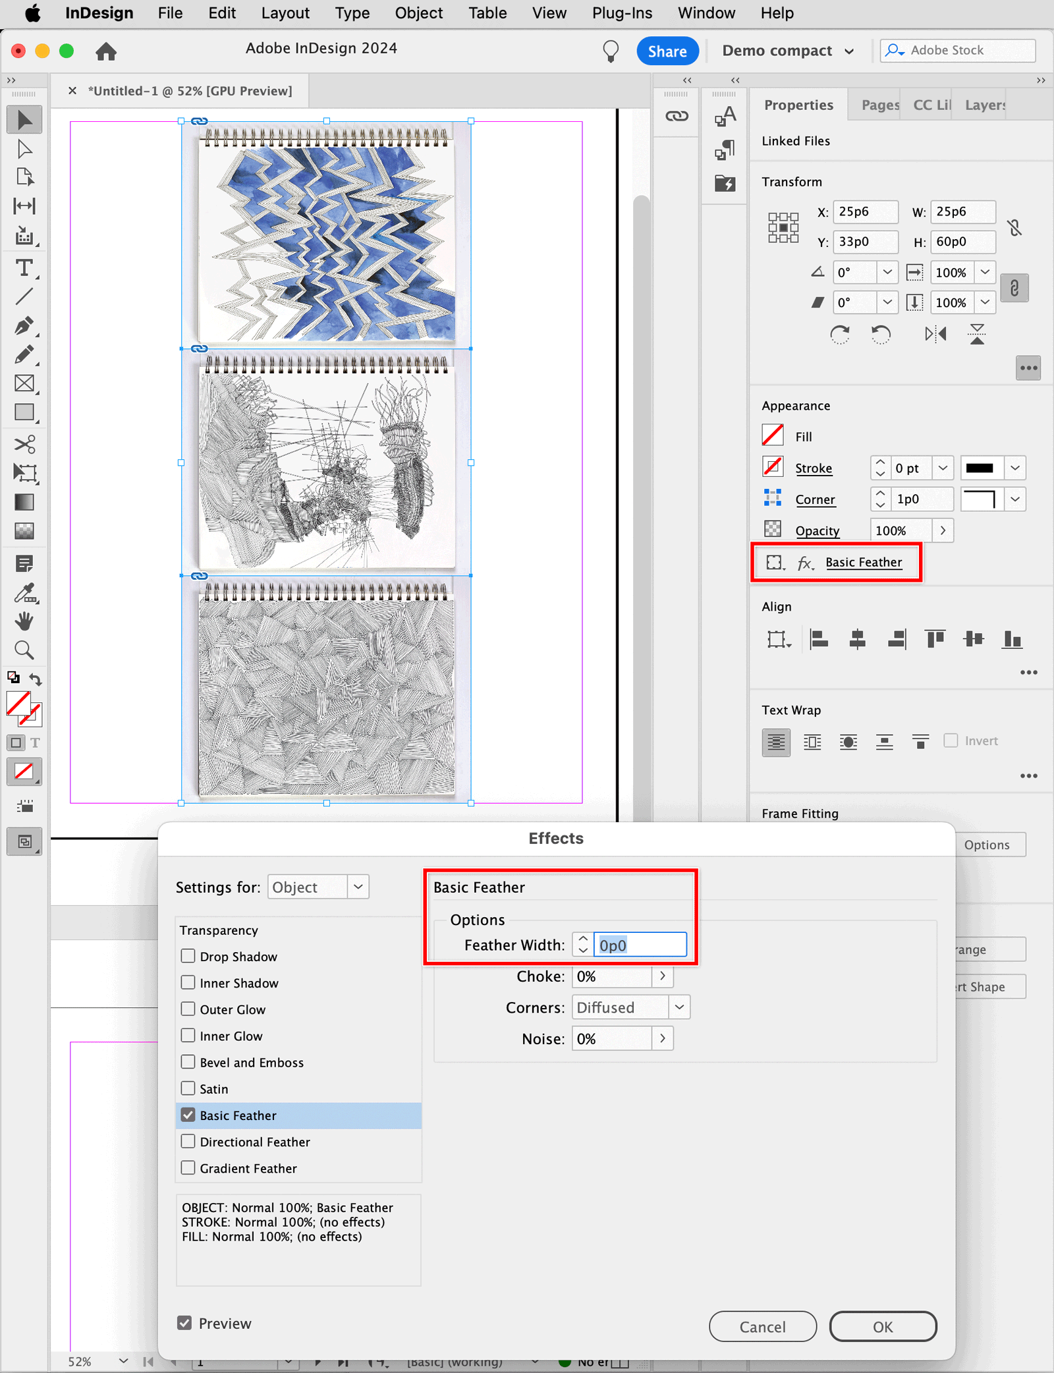Click the Cancel button
This screenshot has height=1373, width=1054.
pyautogui.click(x=762, y=1326)
